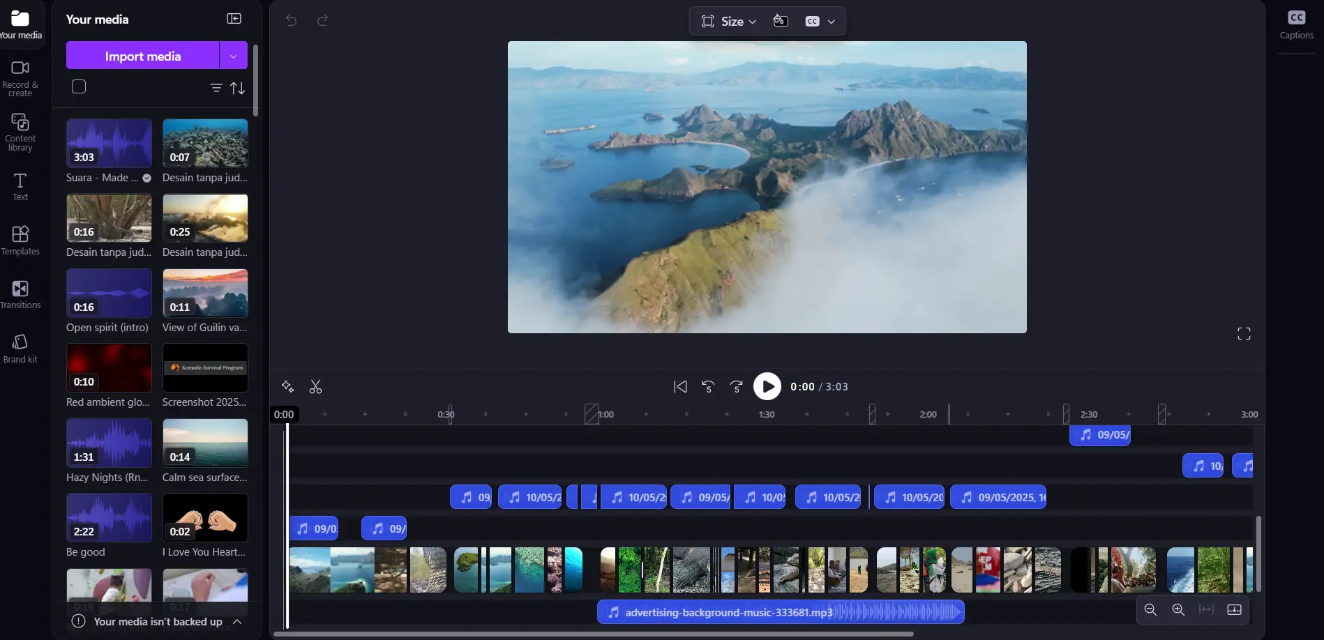1324x640 pixels.
Task: Click the split scissors tool
Action: point(315,387)
